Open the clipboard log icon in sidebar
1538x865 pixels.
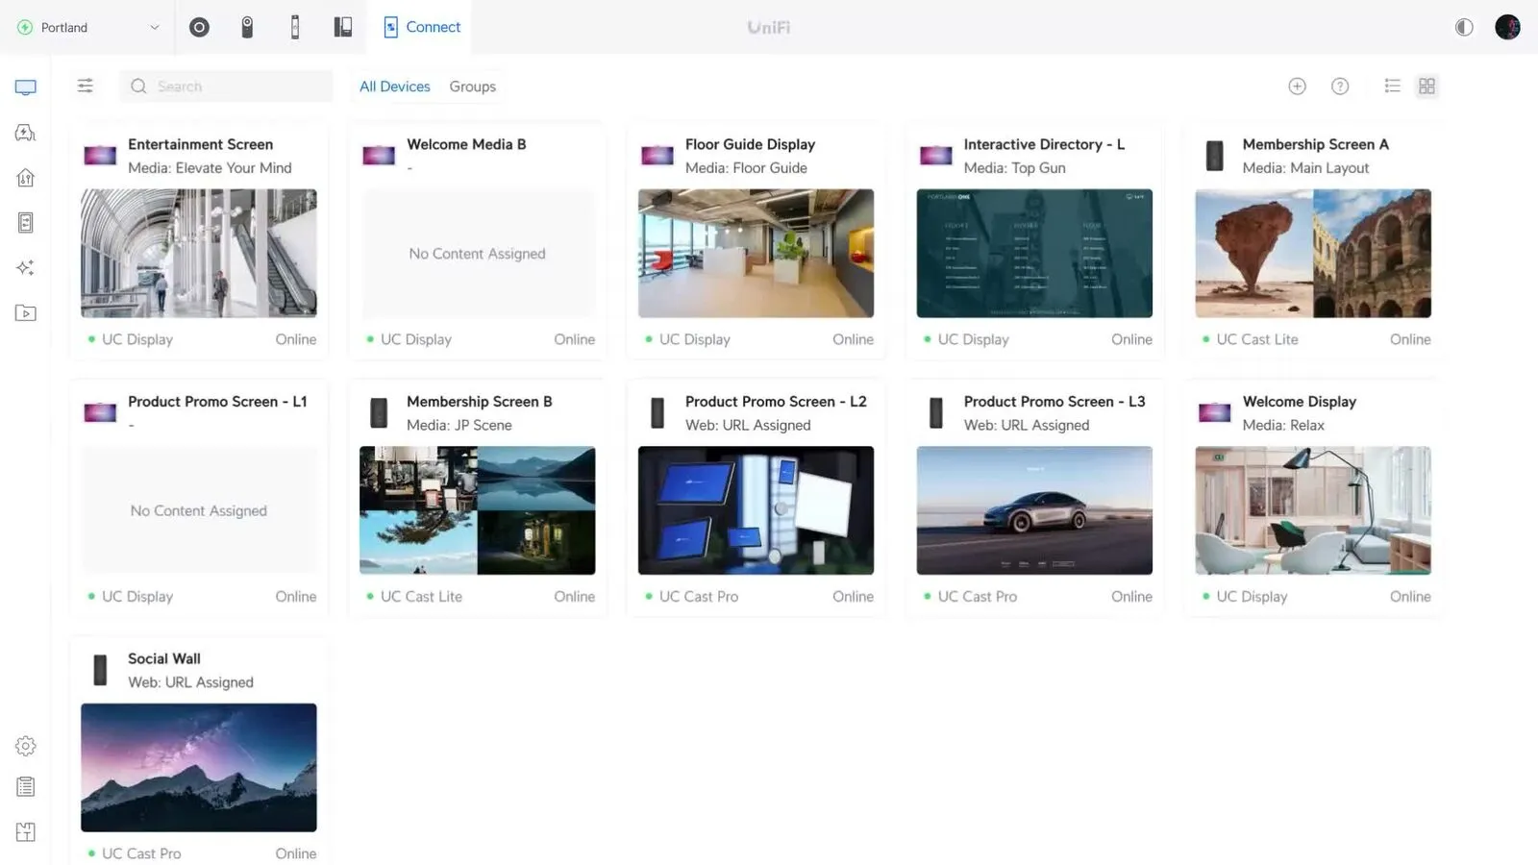[x=26, y=786]
